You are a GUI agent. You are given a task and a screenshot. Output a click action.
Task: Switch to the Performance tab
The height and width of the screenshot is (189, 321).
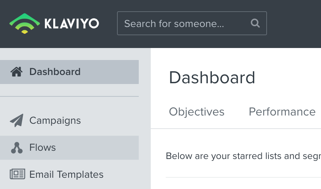point(282,112)
